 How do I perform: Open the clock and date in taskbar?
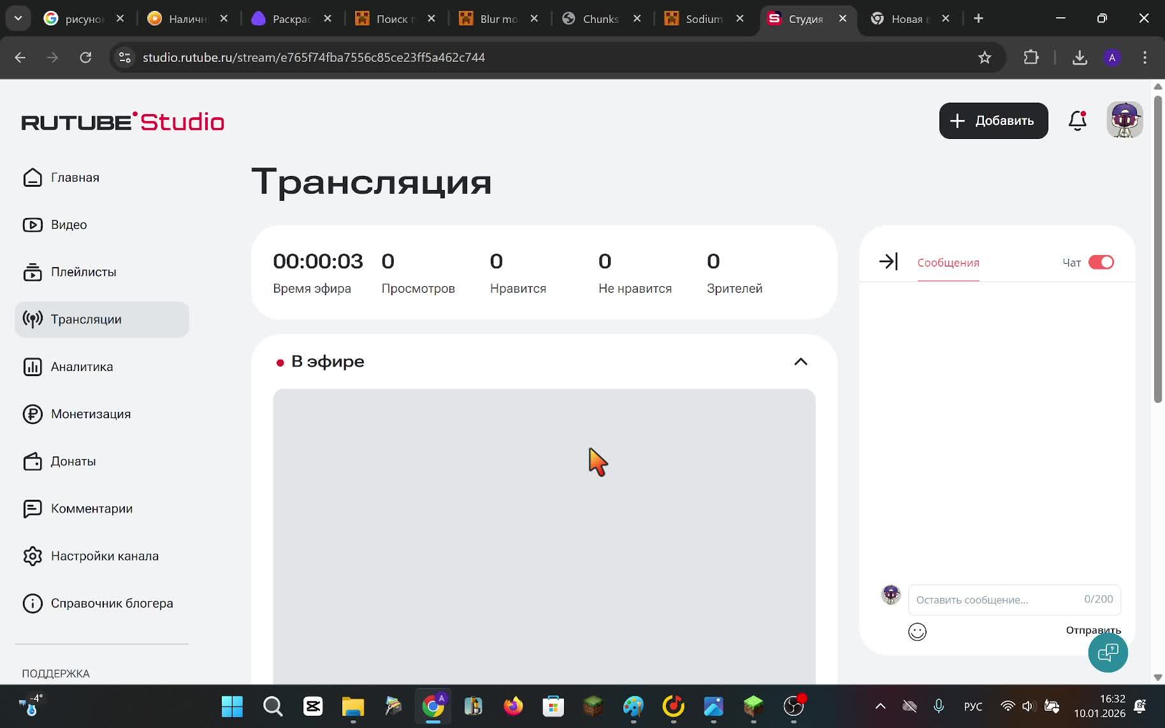[1099, 706]
